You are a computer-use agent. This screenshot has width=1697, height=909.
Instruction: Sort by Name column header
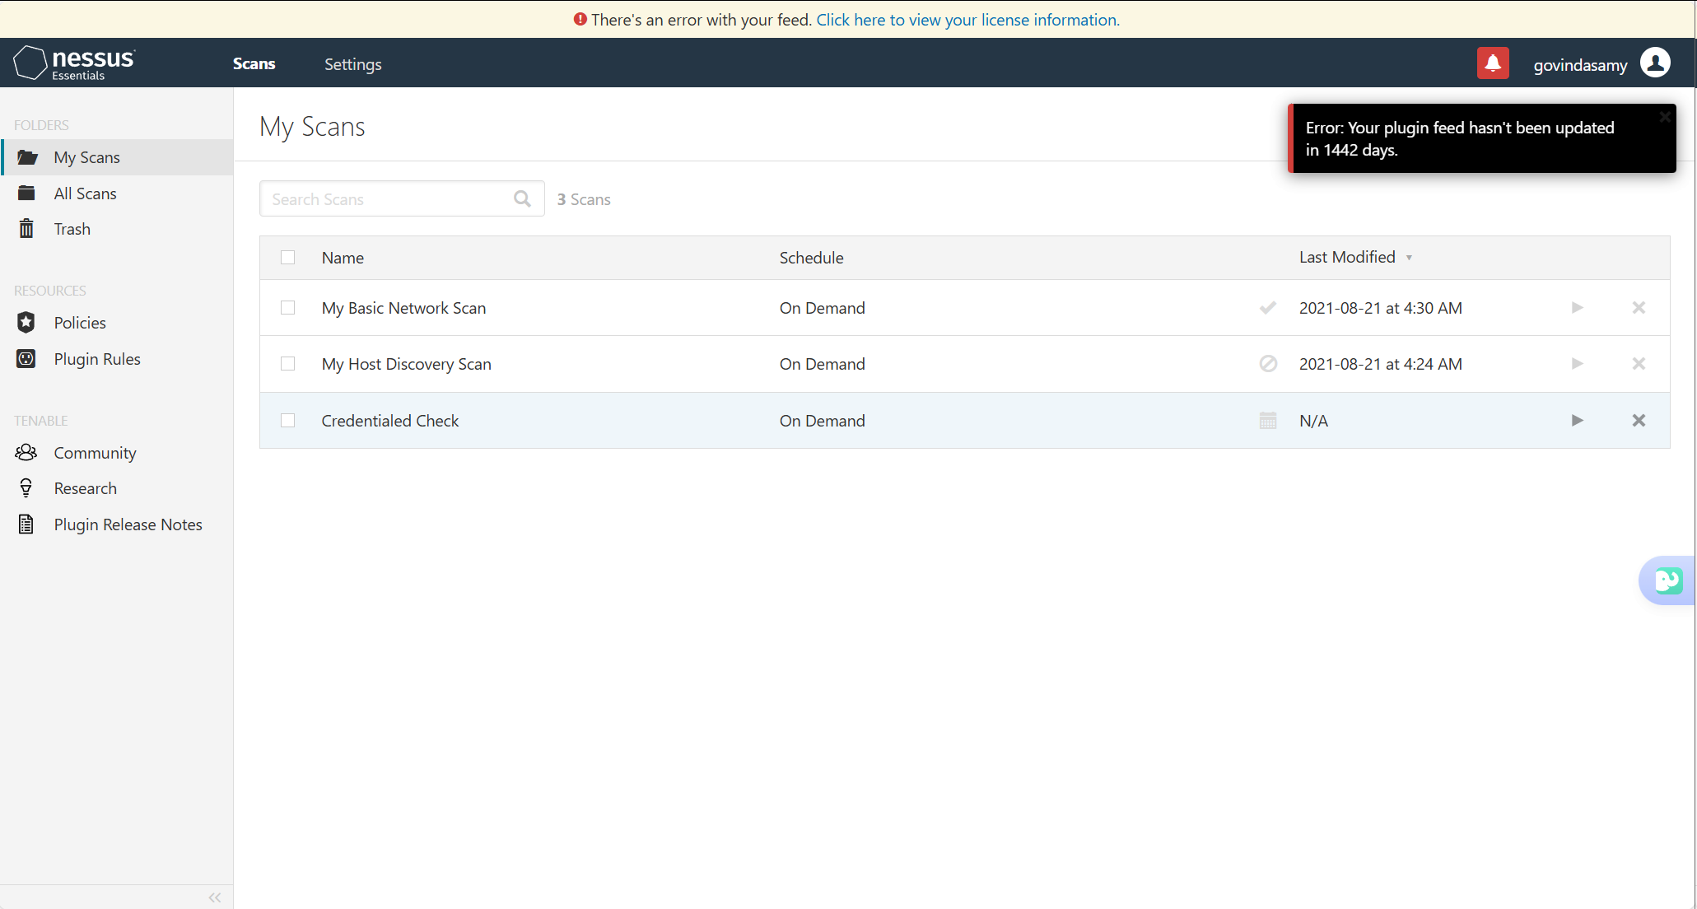(x=343, y=258)
